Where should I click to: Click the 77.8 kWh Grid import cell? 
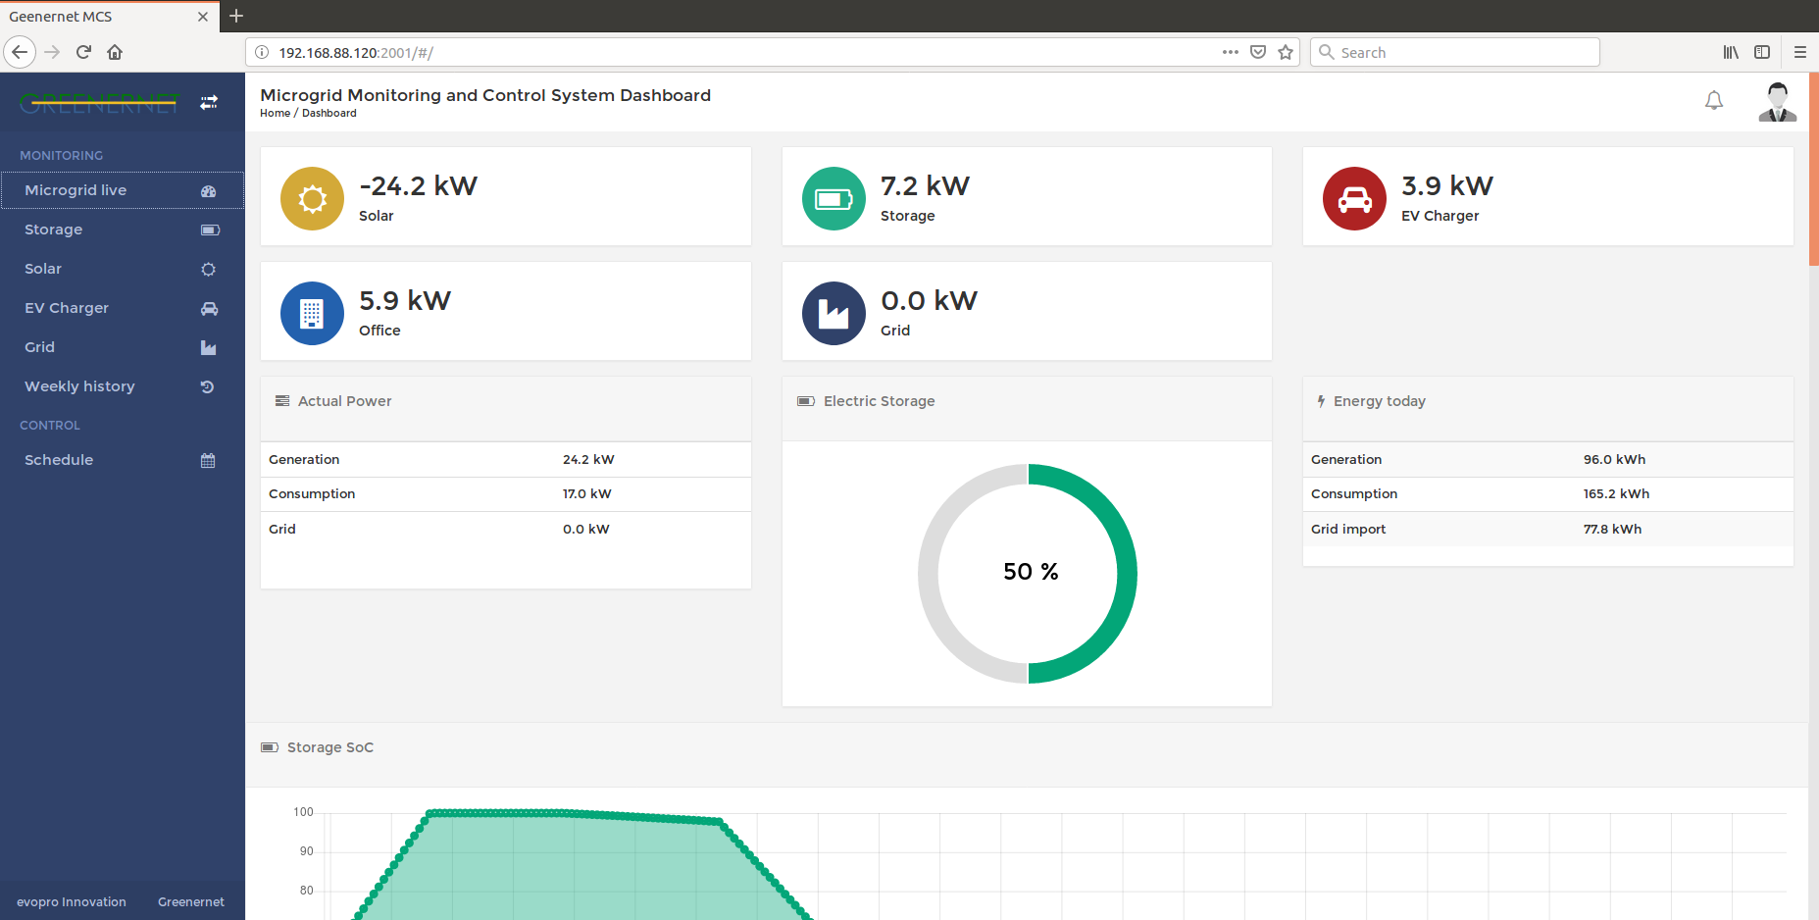point(1612,530)
